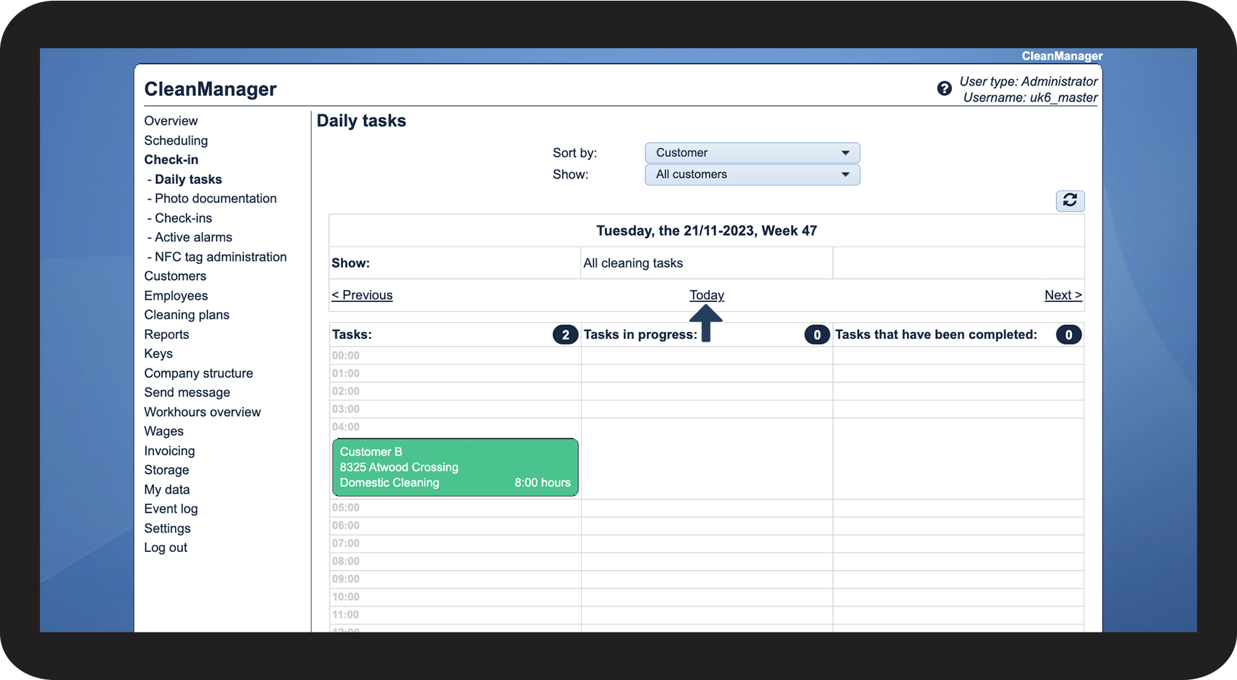Click the 00:00 time slot label
The height and width of the screenshot is (680, 1237).
[346, 355]
